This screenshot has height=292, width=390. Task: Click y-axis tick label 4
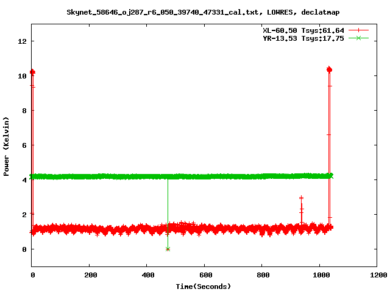[24, 180]
